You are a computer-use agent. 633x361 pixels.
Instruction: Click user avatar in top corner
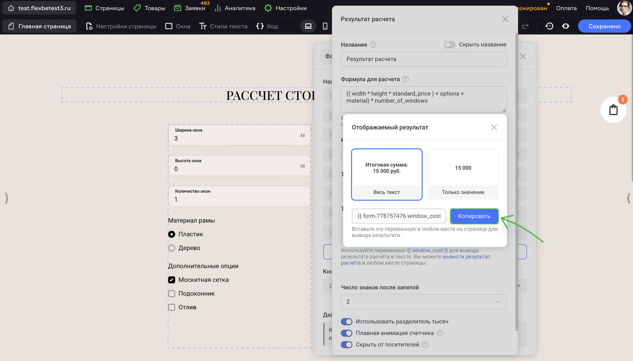tap(624, 8)
